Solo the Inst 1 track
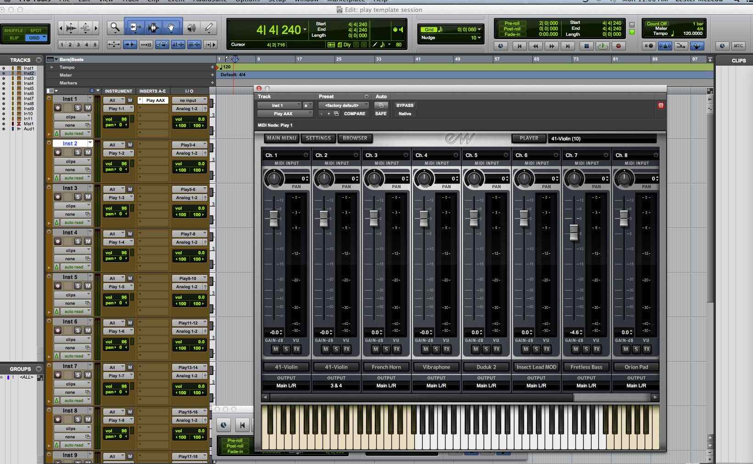The width and height of the screenshot is (753, 464). pyautogui.click(x=78, y=108)
